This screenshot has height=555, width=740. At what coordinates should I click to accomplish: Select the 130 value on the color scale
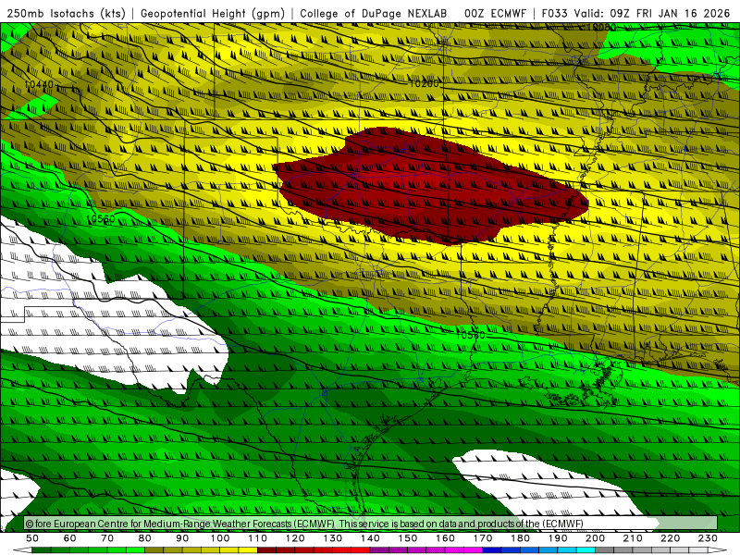[x=333, y=538]
